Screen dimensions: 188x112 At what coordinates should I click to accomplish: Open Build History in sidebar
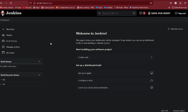pyautogui.click(x=12, y=41)
